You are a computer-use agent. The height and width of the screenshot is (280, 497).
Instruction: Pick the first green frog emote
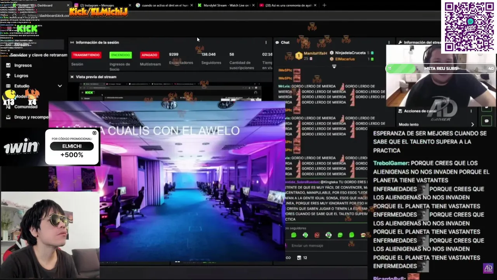294,235
